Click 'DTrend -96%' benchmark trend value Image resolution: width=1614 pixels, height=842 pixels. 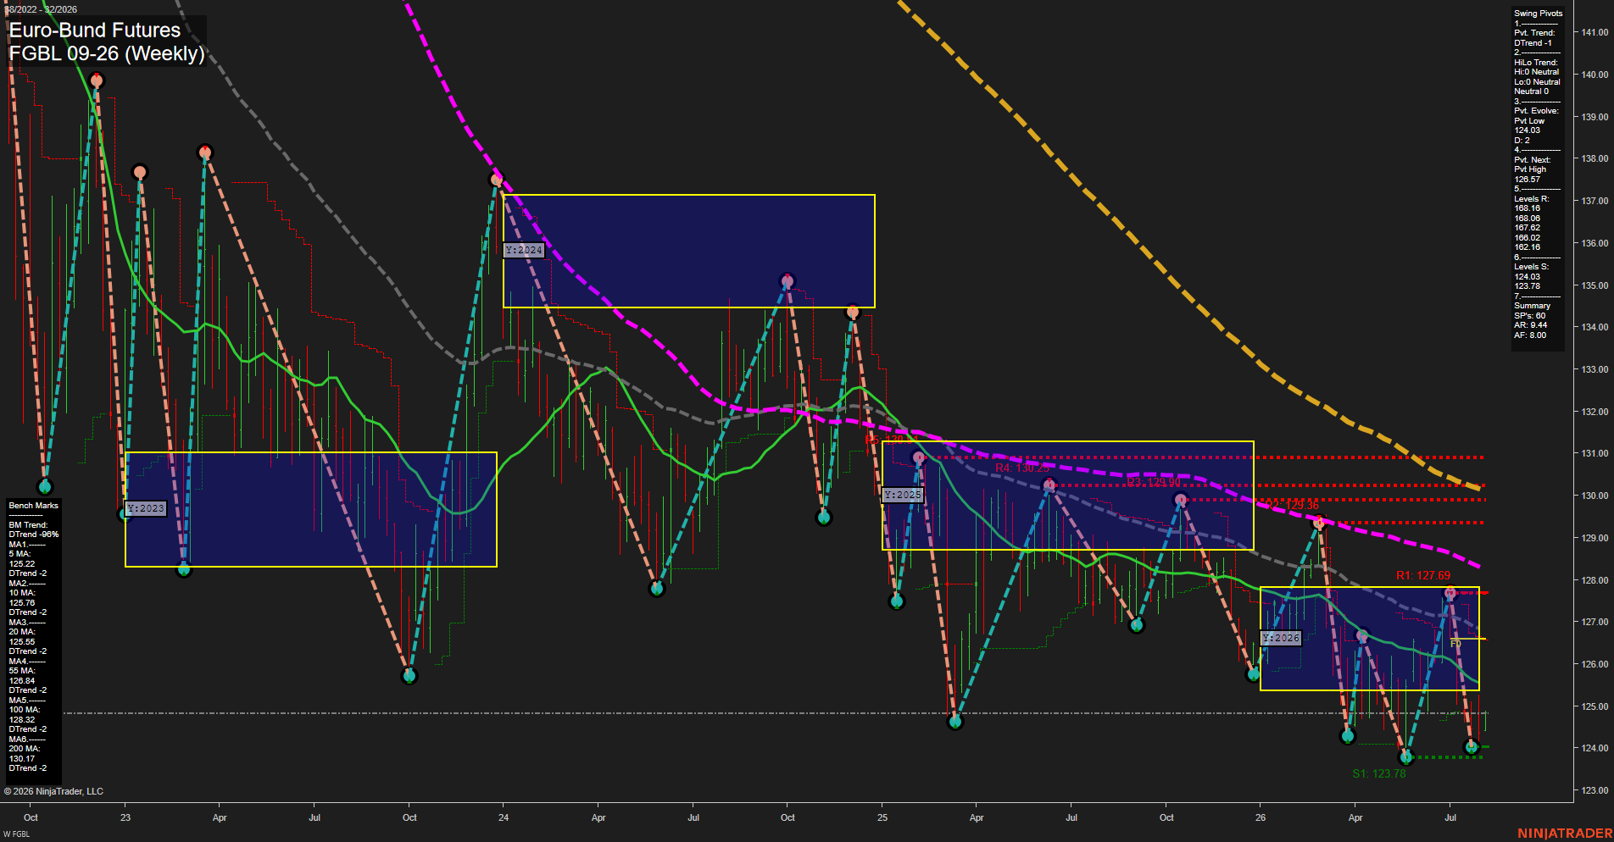click(x=34, y=535)
